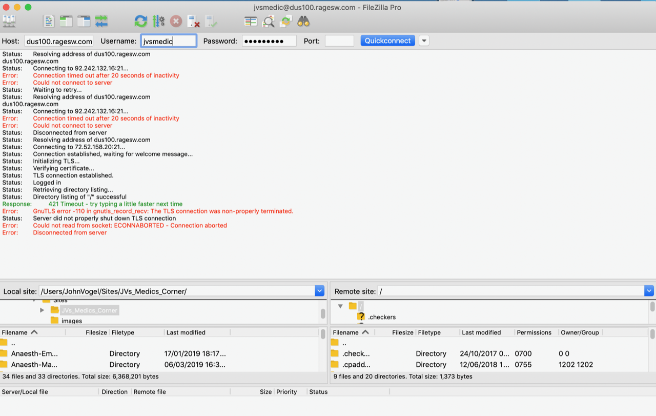This screenshot has width=656, height=416.
Task: Sort local list by Last modified column
Action: click(197, 332)
